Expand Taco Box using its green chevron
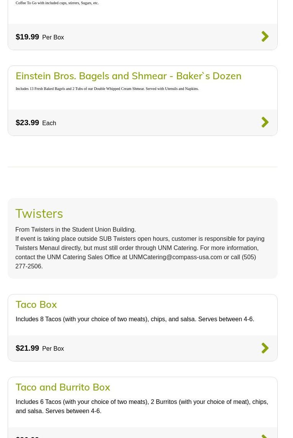This screenshot has width=293, height=438. (x=265, y=348)
